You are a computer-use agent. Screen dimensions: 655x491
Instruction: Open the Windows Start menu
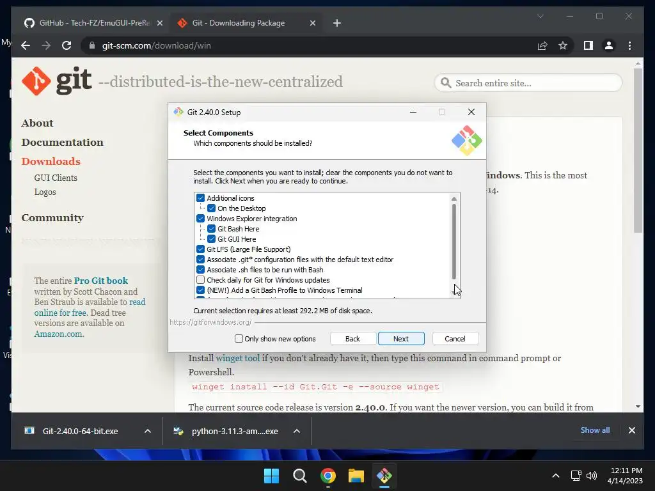(x=271, y=476)
